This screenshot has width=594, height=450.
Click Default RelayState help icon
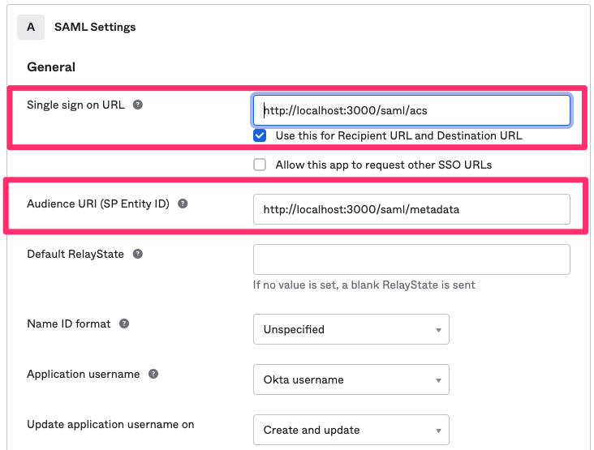click(137, 254)
